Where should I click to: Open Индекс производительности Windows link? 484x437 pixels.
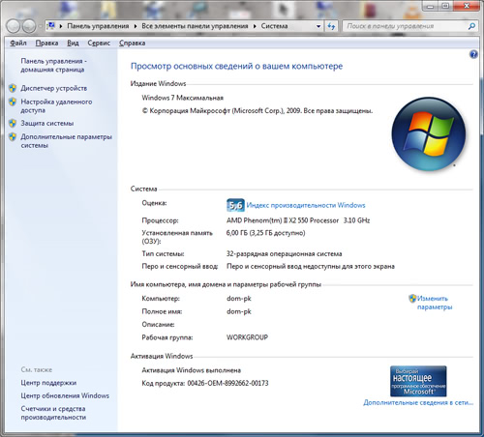pos(306,205)
